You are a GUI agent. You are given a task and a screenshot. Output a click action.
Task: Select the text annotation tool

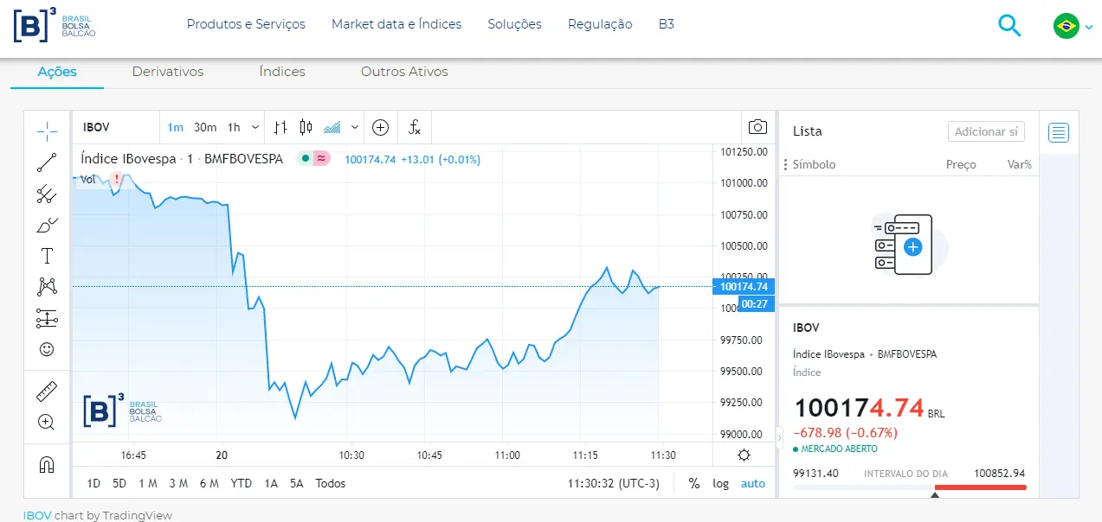click(46, 256)
